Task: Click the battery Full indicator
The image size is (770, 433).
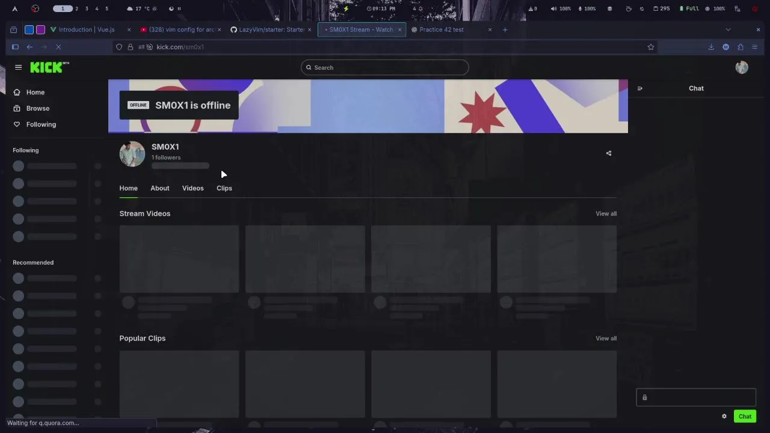Action: tap(689, 8)
